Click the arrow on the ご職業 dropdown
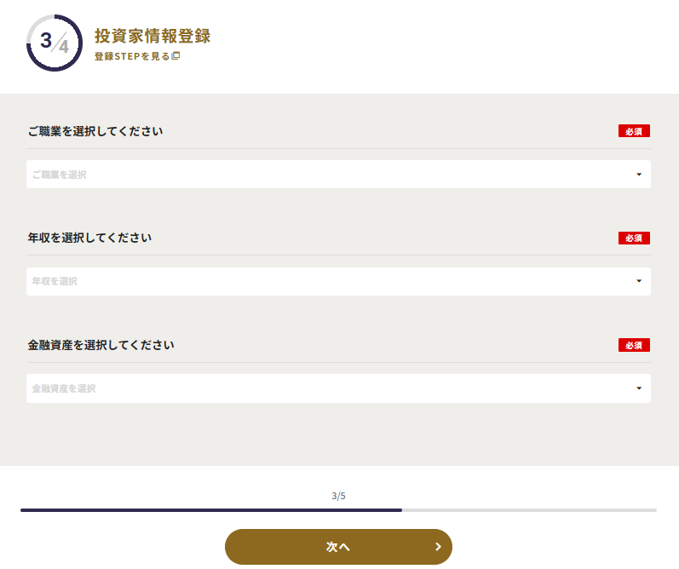Image resolution: width=679 pixels, height=569 pixels. coord(639,175)
